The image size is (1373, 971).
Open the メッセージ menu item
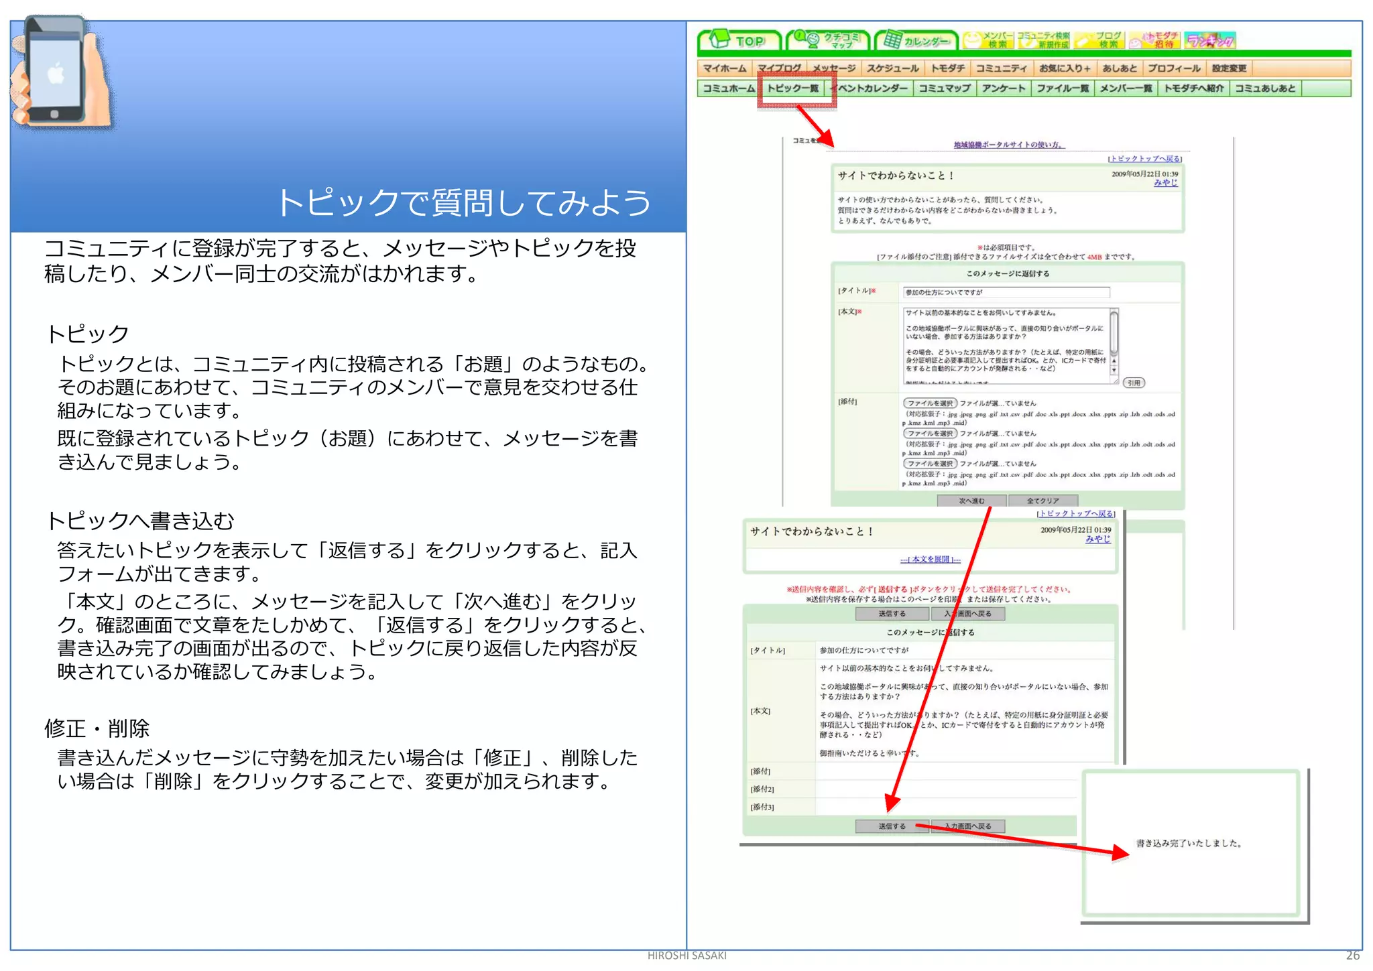(834, 68)
